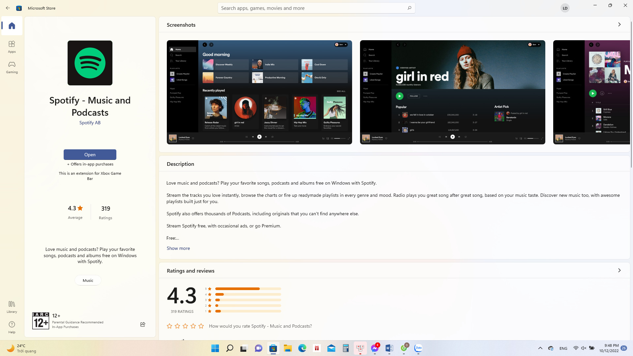Image resolution: width=633 pixels, height=356 pixels.
Task: Open Teams Chat from taskbar
Action: (258, 348)
